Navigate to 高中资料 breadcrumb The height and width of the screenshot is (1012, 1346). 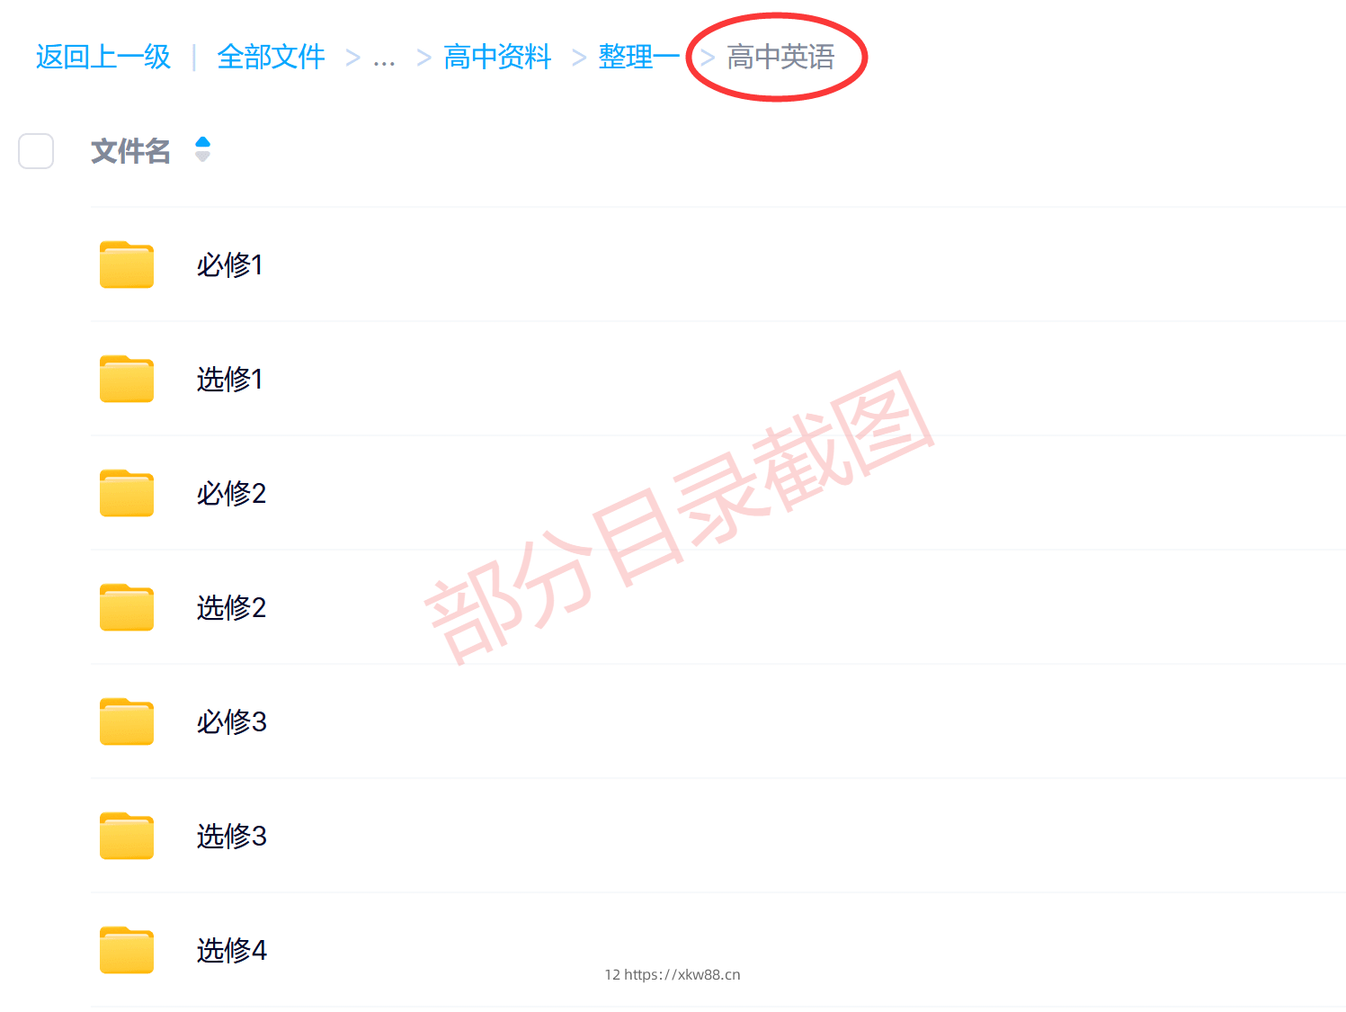coord(497,57)
